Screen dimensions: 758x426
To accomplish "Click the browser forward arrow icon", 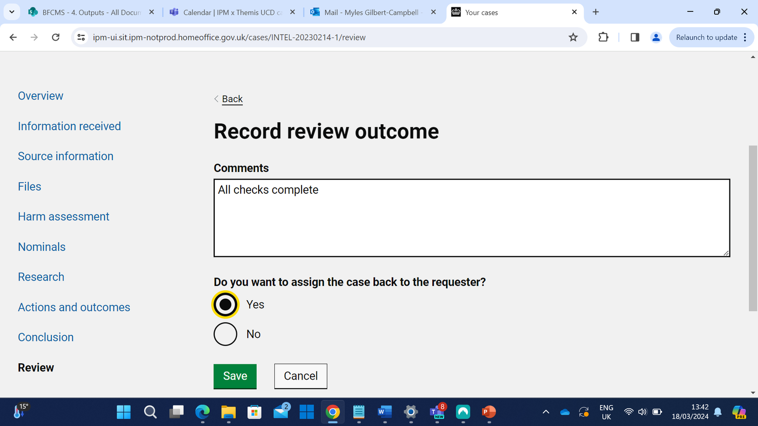I will point(34,37).
